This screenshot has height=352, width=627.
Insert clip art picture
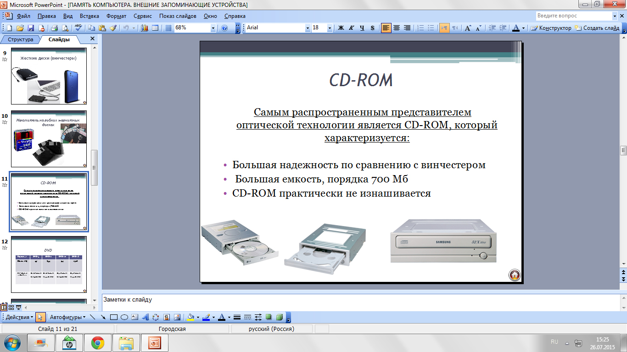166,317
